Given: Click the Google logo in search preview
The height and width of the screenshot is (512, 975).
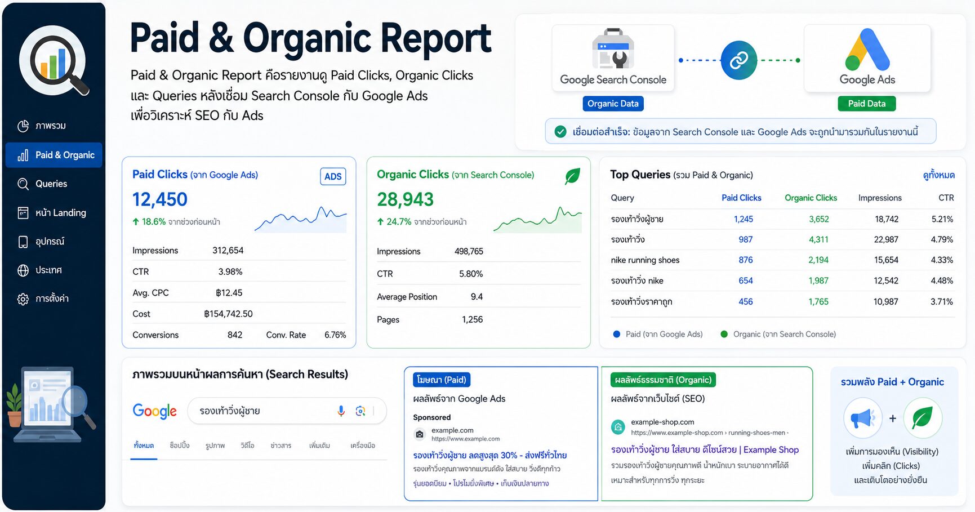Looking at the screenshot, I should (155, 411).
